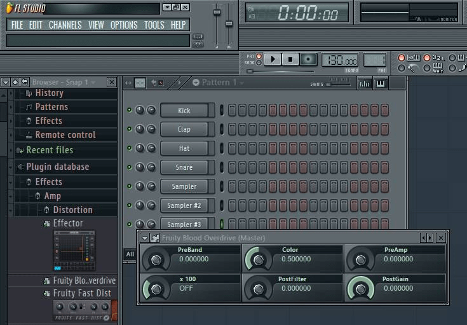This screenshot has width=467, height=325.
Task: Open Fruity Blood Overdrive options dropdown arrow
Action: [x=145, y=238]
